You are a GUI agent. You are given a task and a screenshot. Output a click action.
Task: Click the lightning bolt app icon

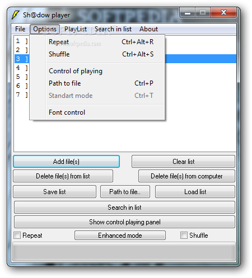point(15,15)
